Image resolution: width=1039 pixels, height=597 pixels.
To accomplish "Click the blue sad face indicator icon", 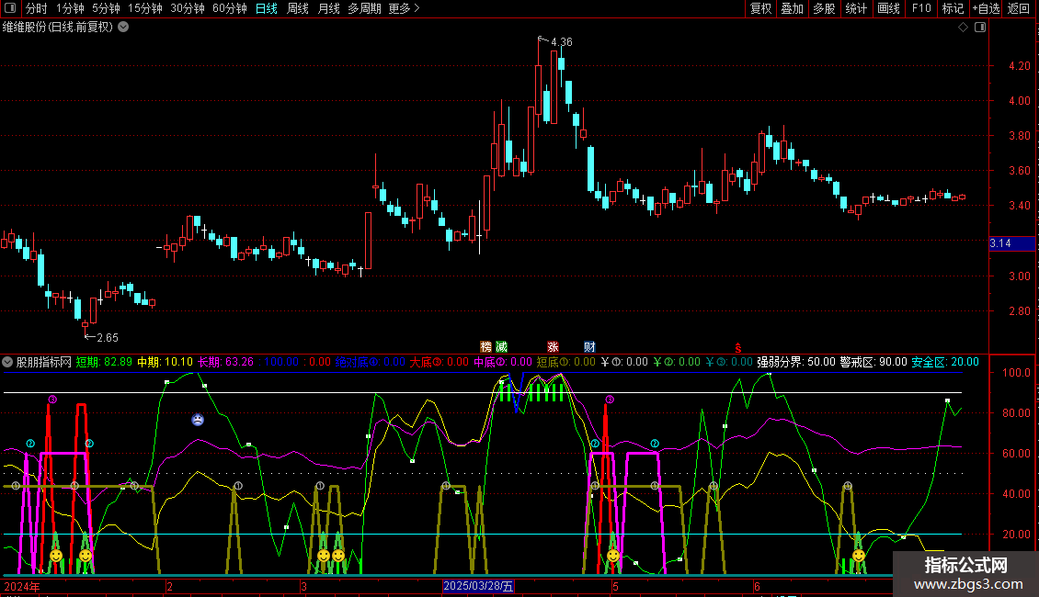I will (x=198, y=420).
